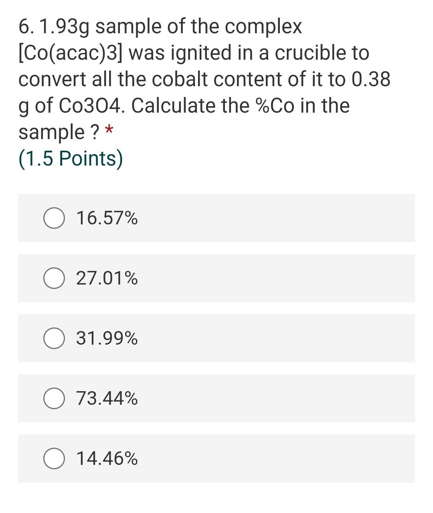Click the 73.44% answer row
This screenshot has width=433, height=513.
pyautogui.click(x=216, y=398)
